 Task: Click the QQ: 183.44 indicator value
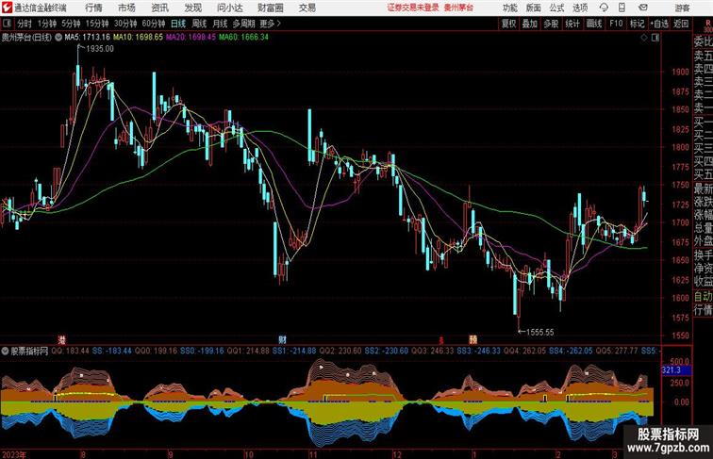tap(71, 352)
